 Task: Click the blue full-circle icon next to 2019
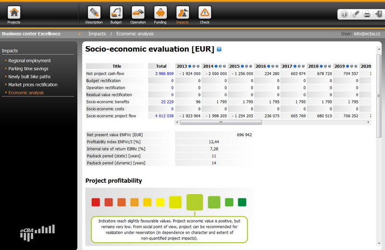click(347, 66)
